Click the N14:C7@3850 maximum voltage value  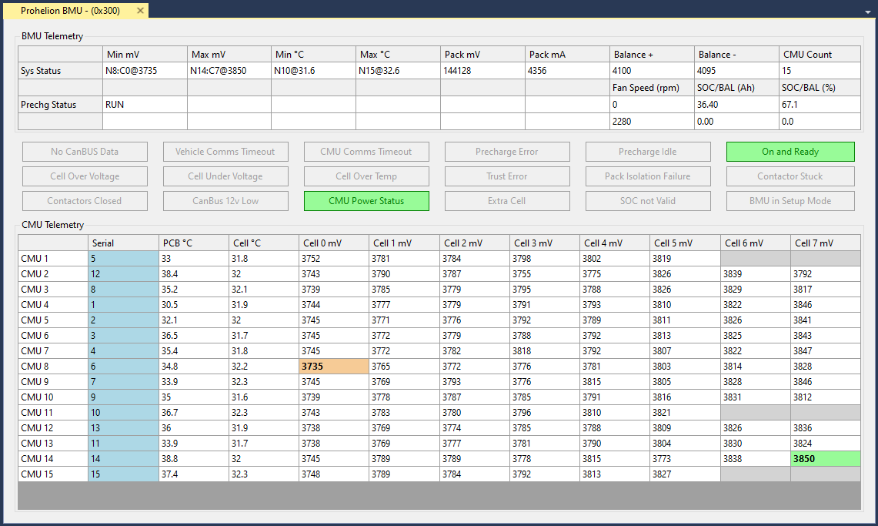[x=229, y=71]
